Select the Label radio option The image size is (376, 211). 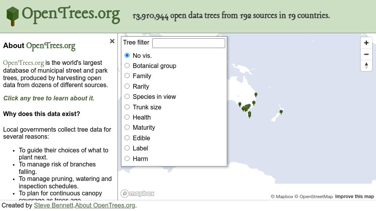(x=127, y=148)
